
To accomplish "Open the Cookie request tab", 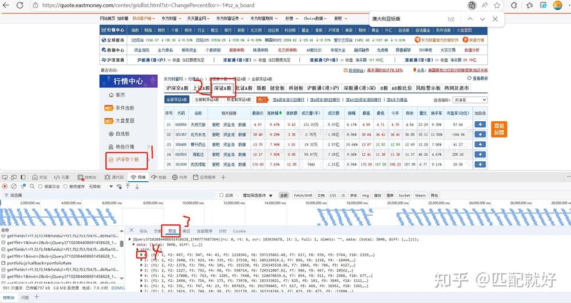I will tap(239, 231).
